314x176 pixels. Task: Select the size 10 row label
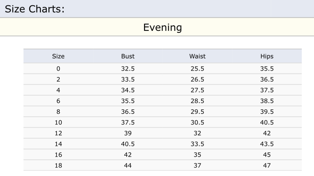tap(58, 123)
